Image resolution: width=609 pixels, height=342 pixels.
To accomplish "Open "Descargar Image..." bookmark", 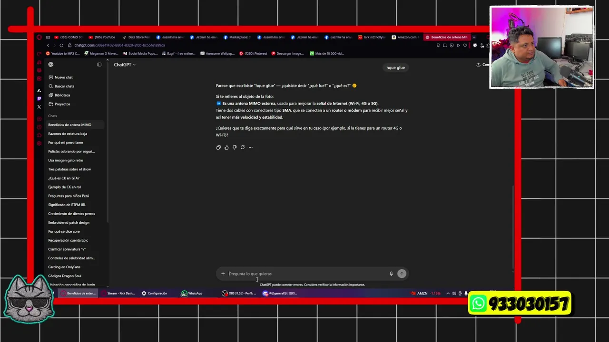I will (287, 54).
